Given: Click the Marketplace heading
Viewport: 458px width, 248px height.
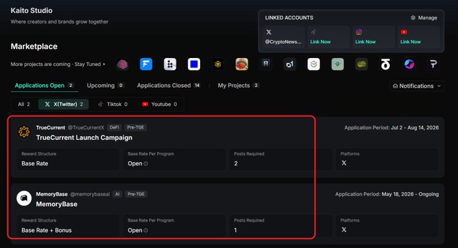Looking at the screenshot, I should [x=34, y=46].
